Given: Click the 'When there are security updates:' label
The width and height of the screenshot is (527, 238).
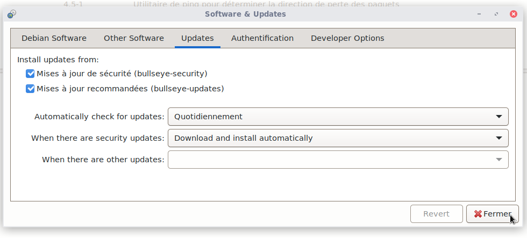Looking at the screenshot, I should click(x=97, y=138).
